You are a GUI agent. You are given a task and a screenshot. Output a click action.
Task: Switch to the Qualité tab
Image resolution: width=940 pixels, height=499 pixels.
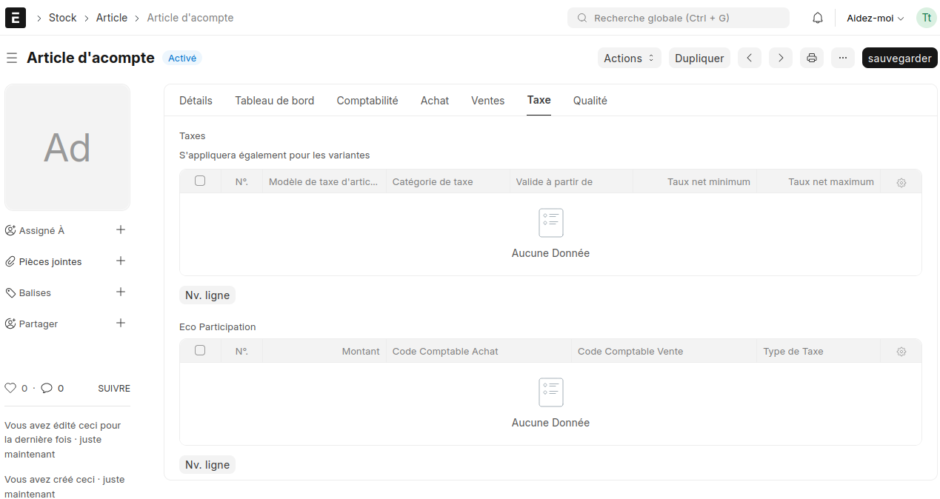click(590, 101)
